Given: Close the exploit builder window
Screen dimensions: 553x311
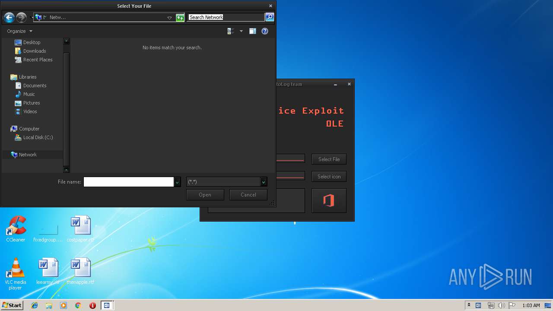Looking at the screenshot, I should point(349,84).
